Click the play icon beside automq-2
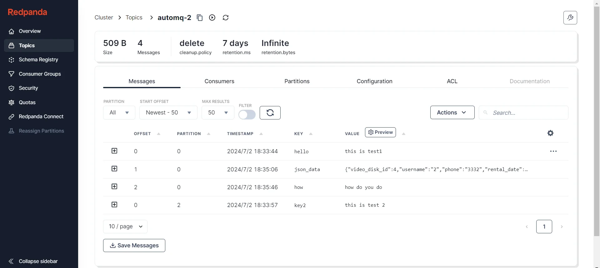 pyautogui.click(x=212, y=18)
